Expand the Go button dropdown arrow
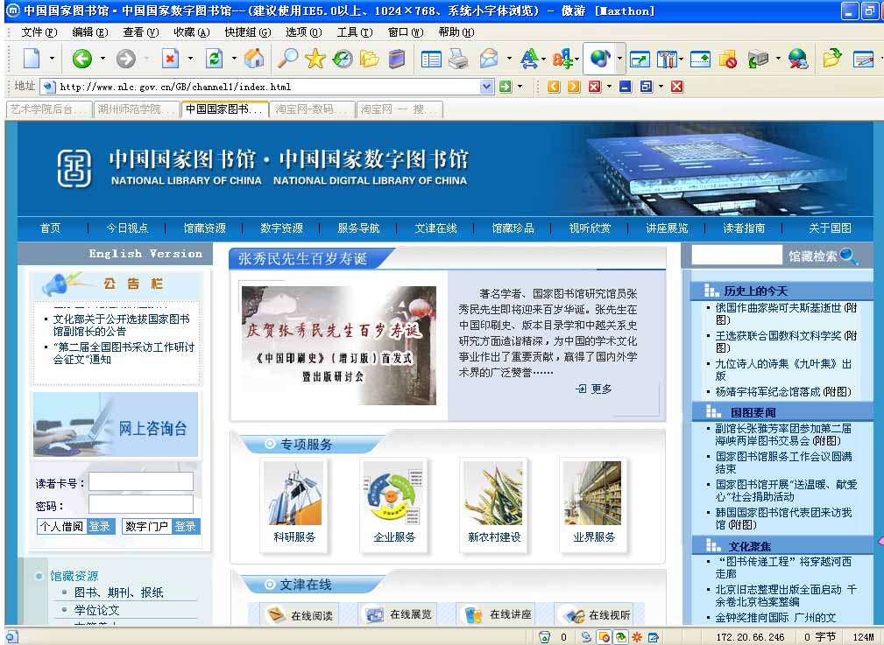This screenshot has width=884, height=645. tap(520, 86)
